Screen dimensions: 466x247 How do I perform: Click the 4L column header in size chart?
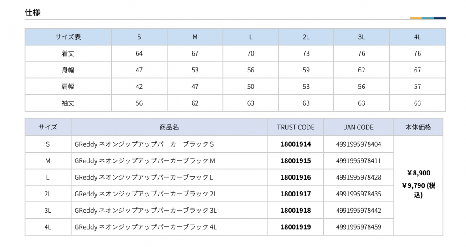pos(418,37)
